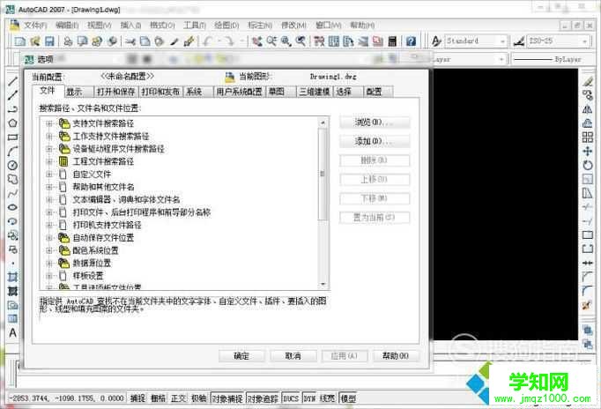The width and height of the screenshot is (601, 409).
Task: Expand 工作支持文件搜索路径 node
Action: (x=49, y=136)
